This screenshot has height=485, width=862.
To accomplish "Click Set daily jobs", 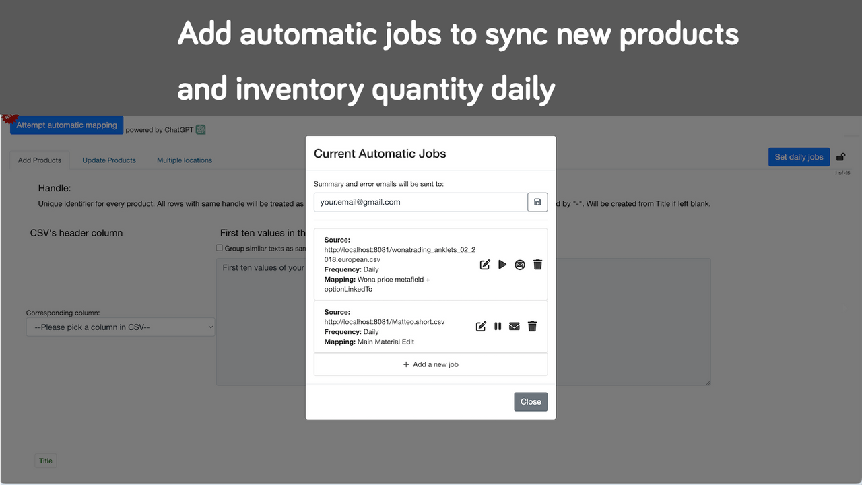I will [799, 156].
